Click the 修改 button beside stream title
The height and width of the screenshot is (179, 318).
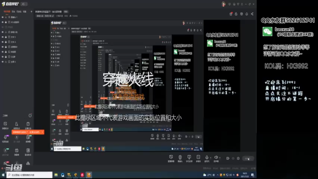click(66, 12)
